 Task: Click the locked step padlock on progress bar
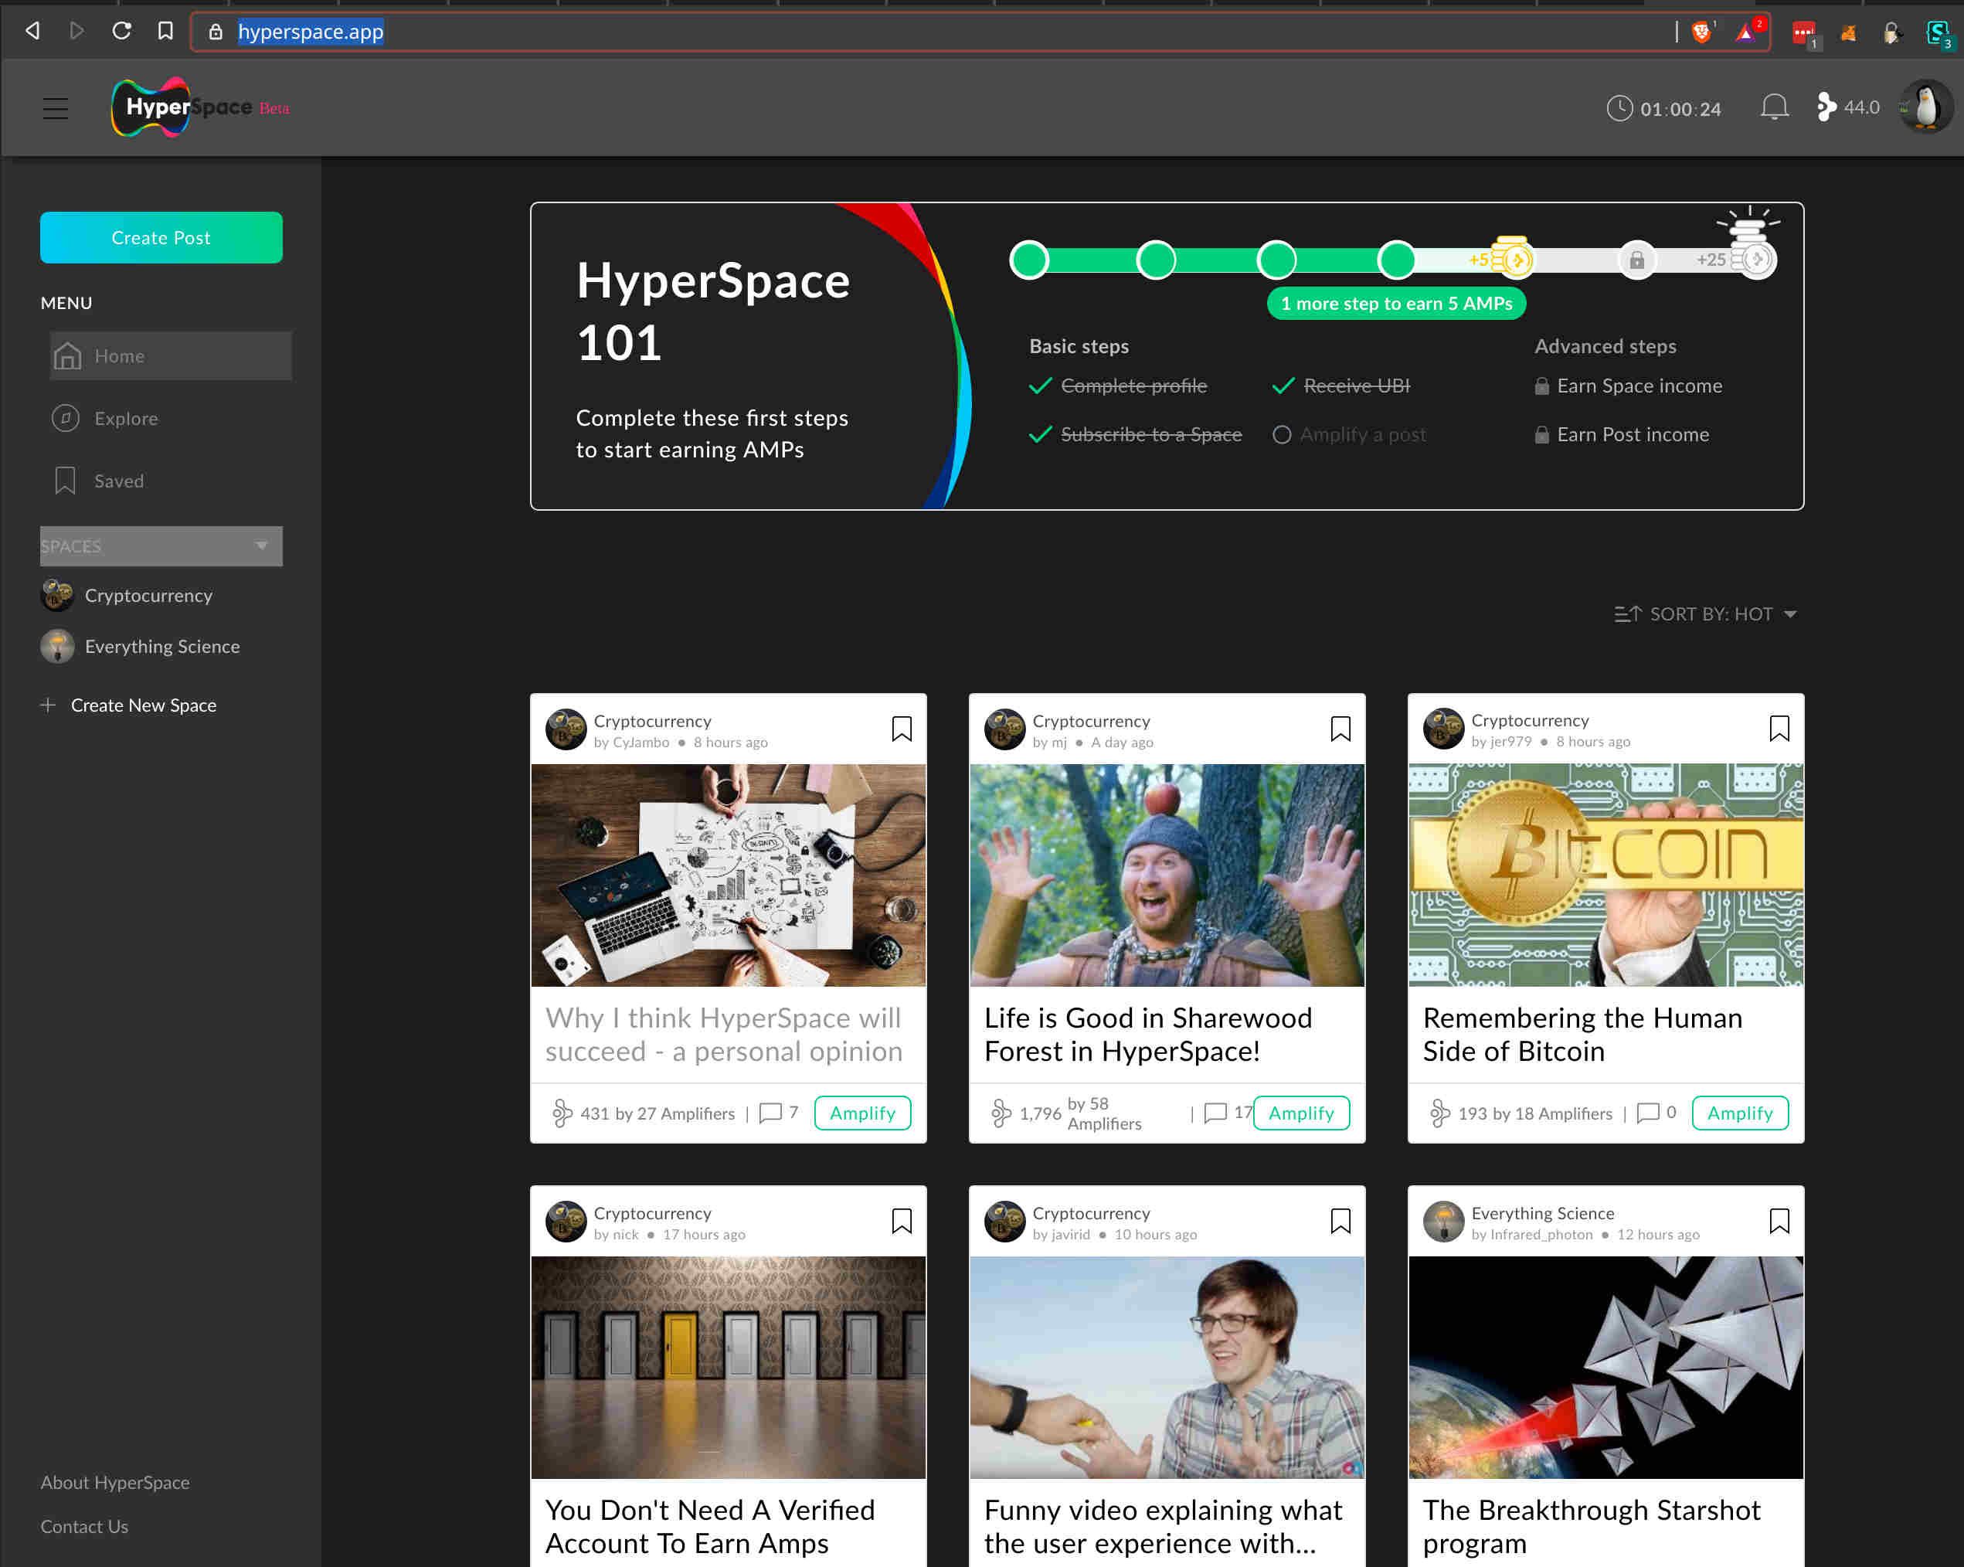pyautogui.click(x=1636, y=260)
